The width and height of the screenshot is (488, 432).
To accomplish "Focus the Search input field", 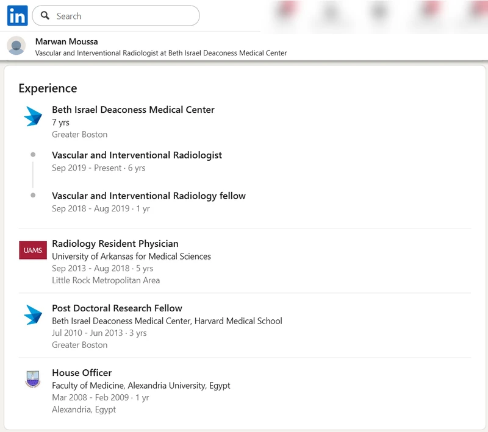I will (x=122, y=16).
